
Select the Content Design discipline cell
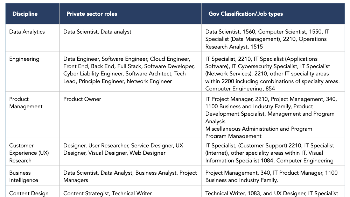(x=29, y=193)
